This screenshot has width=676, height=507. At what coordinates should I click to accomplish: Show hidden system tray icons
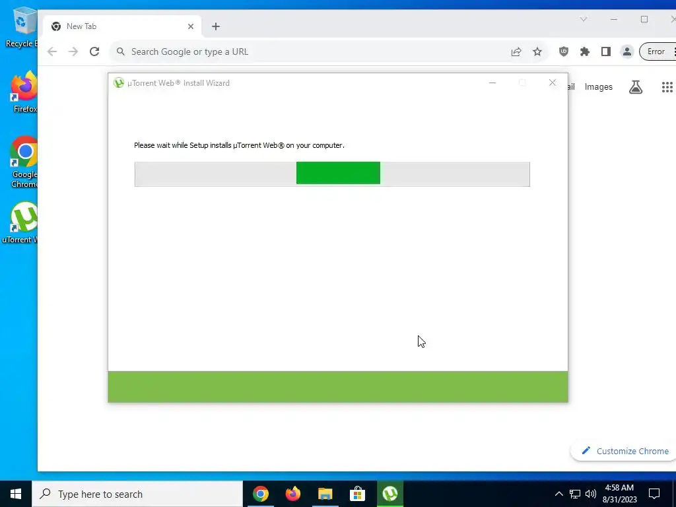tap(558, 494)
